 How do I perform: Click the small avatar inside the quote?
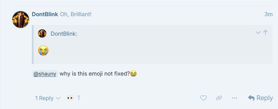pyautogui.click(x=42, y=33)
